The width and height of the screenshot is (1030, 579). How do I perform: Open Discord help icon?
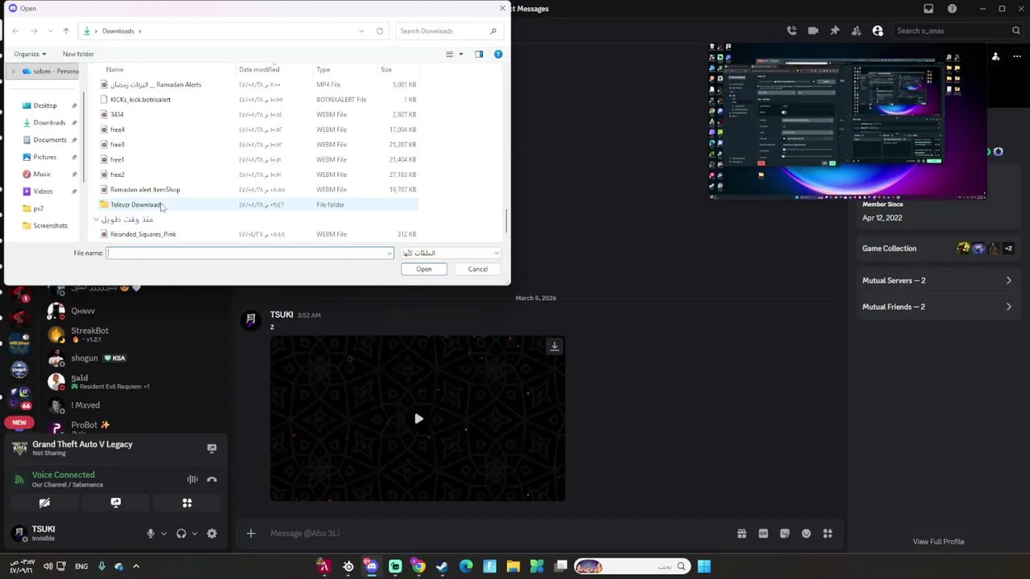(x=953, y=9)
